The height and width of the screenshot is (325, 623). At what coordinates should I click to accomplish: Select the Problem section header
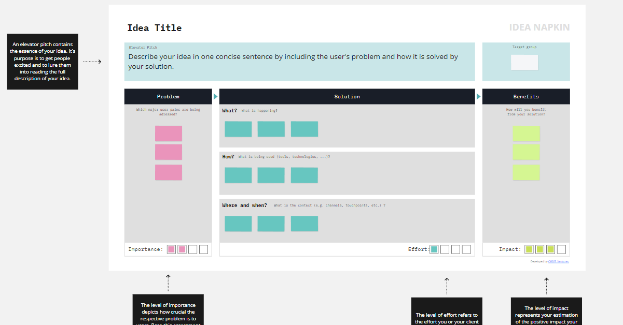[x=168, y=96]
